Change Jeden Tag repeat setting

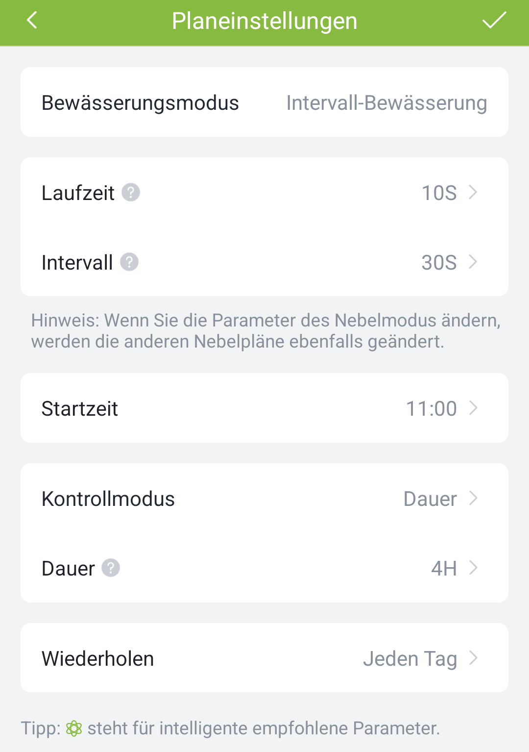click(x=410, y=659)
